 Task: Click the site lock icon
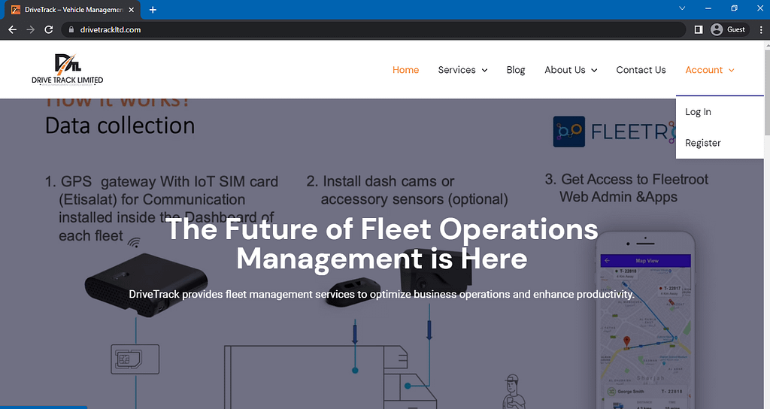pyautogui.click(x=71, y=29)
